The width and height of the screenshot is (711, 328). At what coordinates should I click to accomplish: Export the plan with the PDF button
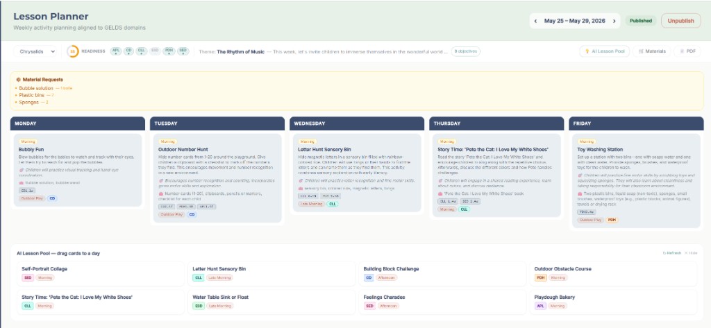point(687,51)
